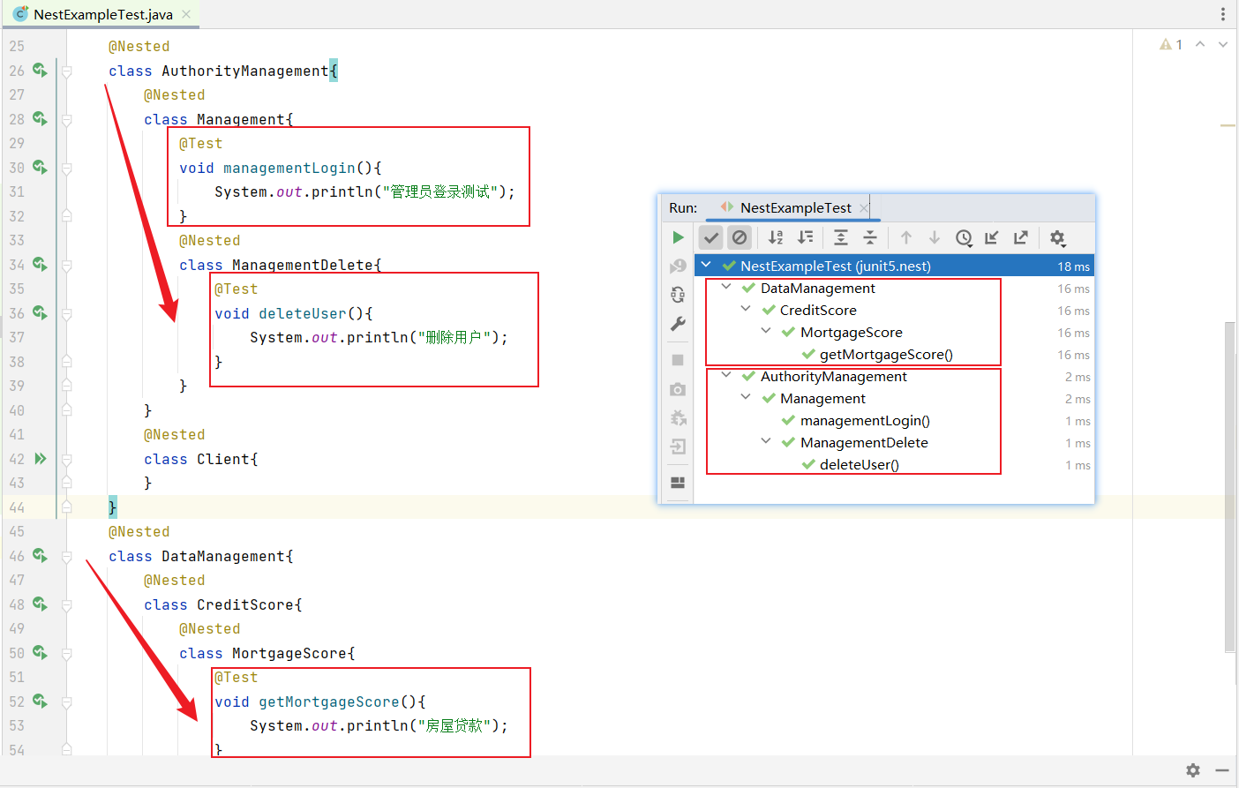The image size is (1239, 788).
Task: Export test results
Action: click(x=1021, y=237)
